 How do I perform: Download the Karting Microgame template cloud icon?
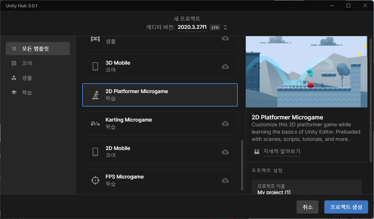point(225,123)
